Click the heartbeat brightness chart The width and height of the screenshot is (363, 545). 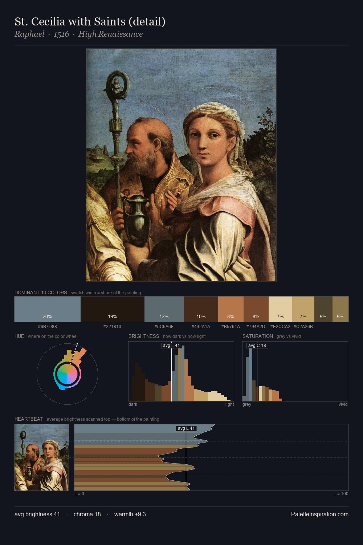click(x=211, y=457)
